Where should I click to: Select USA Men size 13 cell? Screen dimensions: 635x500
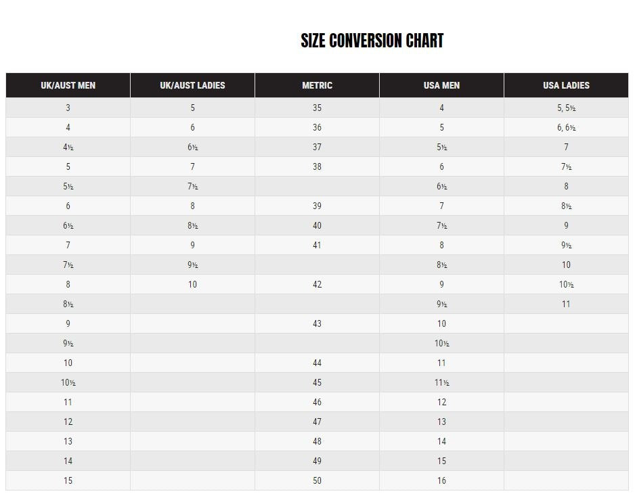pyautogui.click(x=441, y=422)
